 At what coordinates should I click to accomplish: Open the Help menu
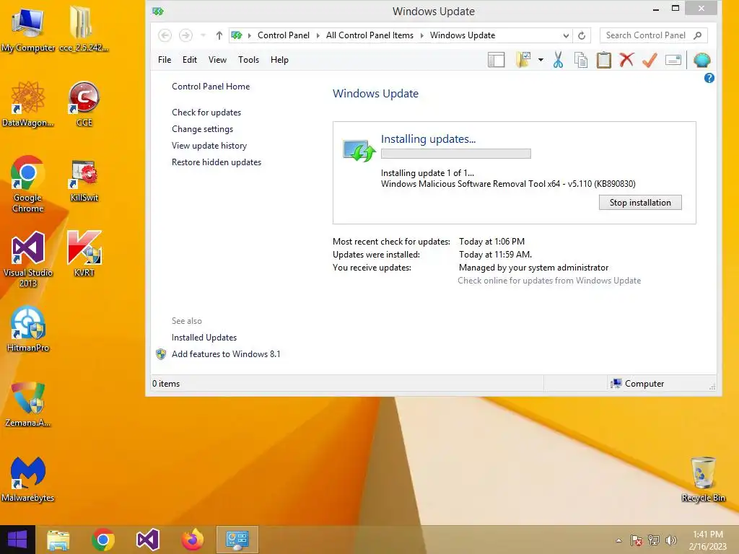tap(279, 60)
